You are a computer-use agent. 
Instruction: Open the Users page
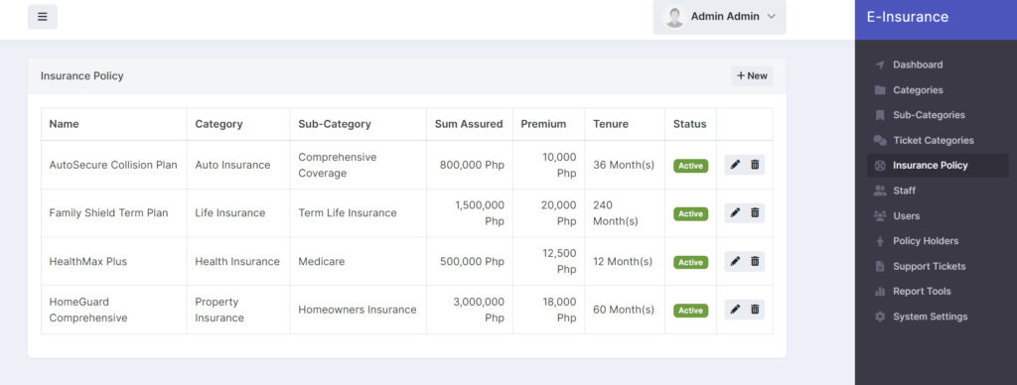938,216
